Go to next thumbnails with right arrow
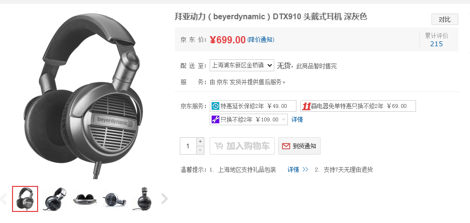 coord(164,198)
